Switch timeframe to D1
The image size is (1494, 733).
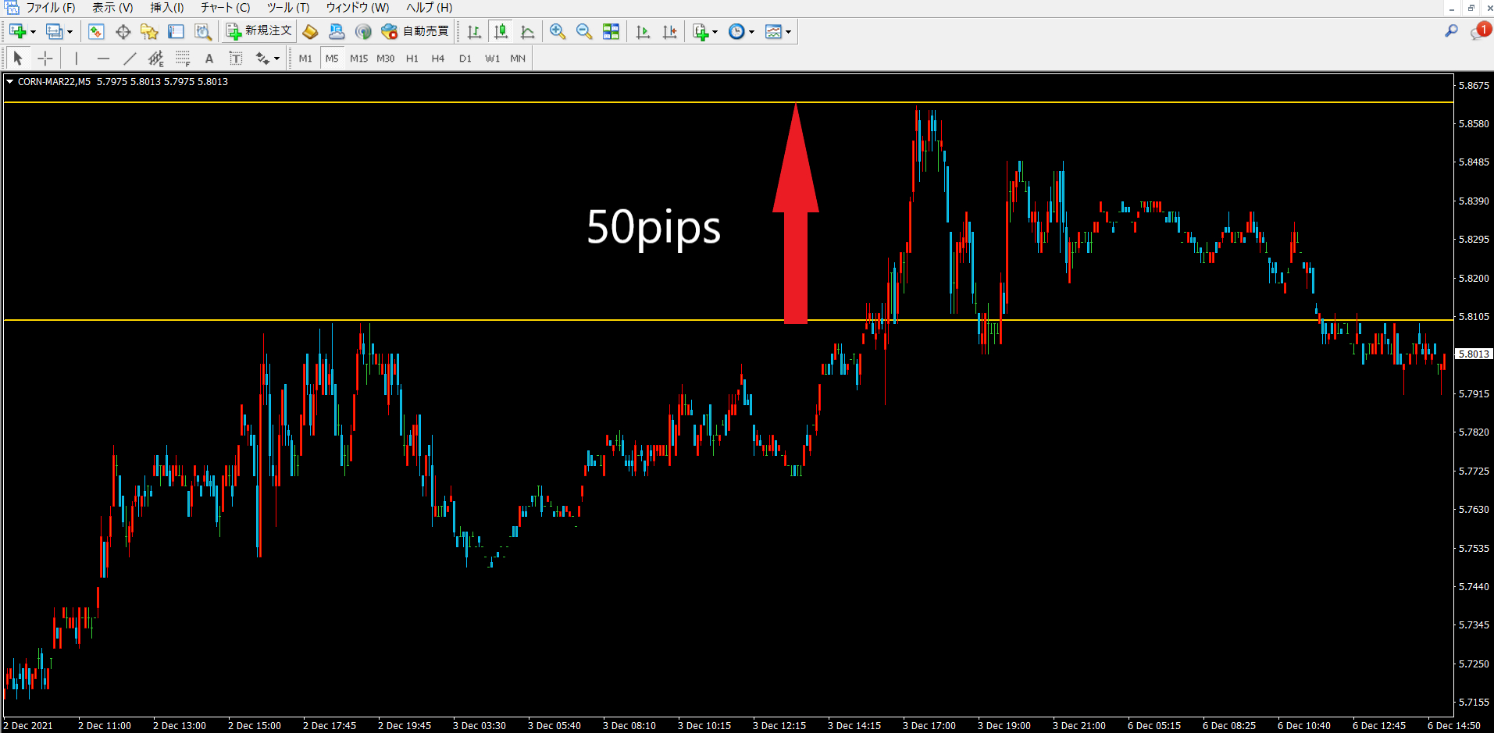[x=465, y=59]
